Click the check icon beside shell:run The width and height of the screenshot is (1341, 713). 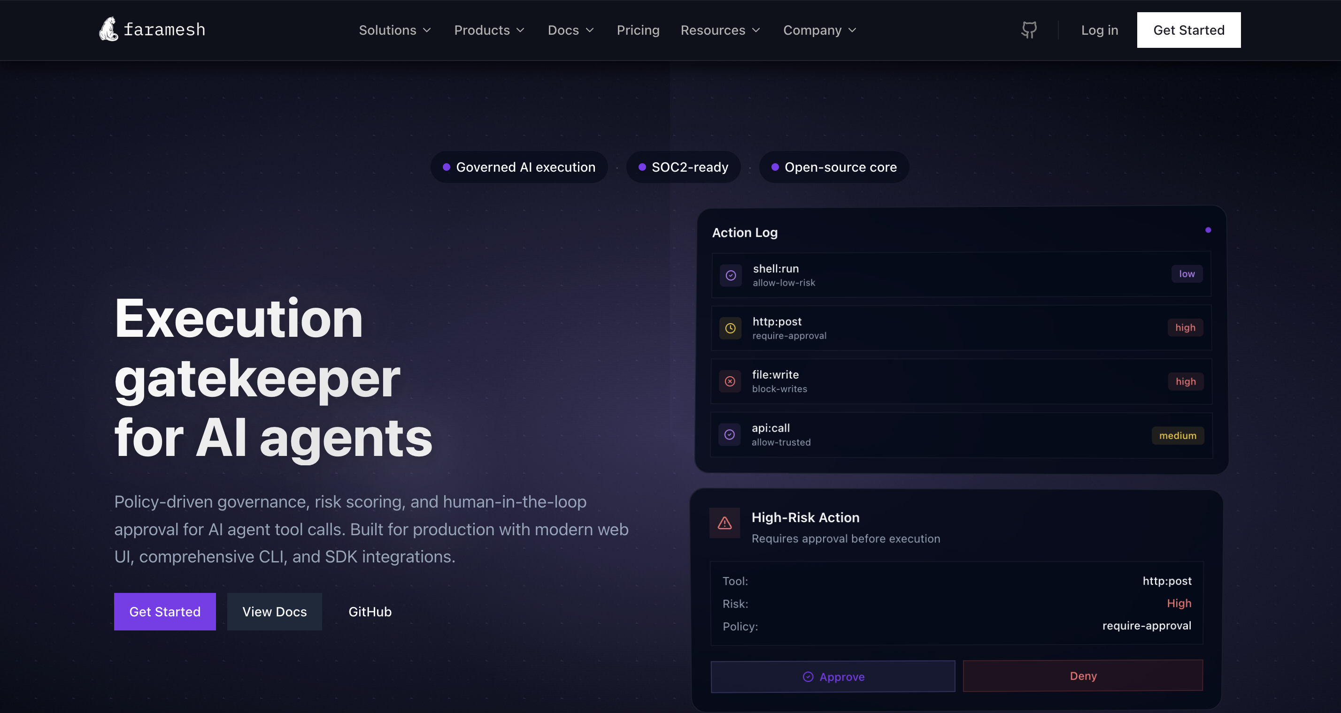(731, 274)
